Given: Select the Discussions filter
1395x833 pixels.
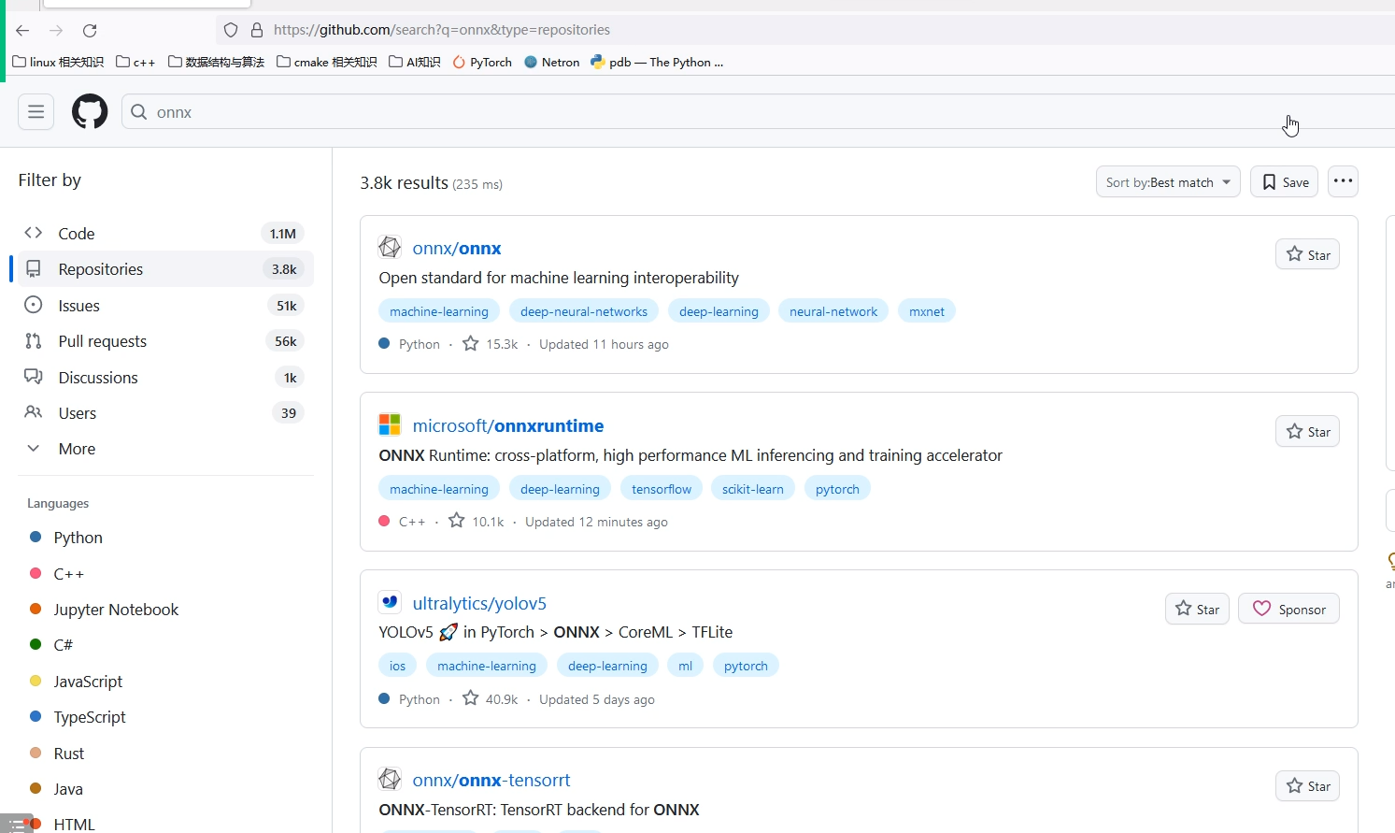Looking at the screenshot, I should point(166,377).
